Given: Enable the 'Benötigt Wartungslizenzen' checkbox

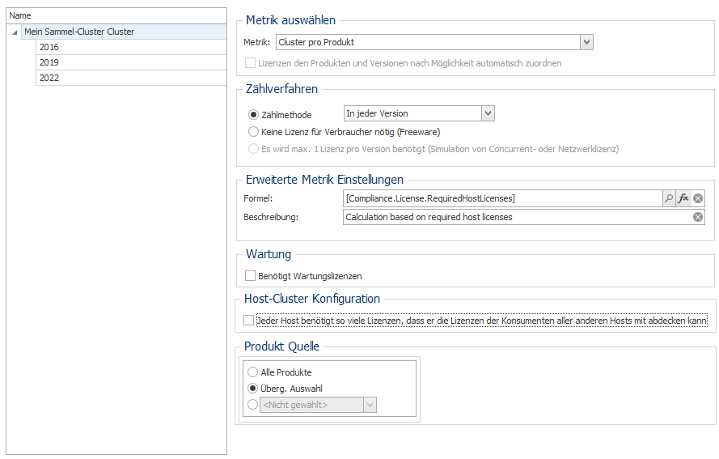Looking at the screenshot, I should click(251, 276).
